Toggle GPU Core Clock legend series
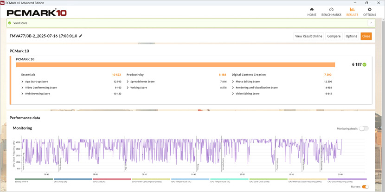This screenshot has width=385, height=192. point(268,180)
